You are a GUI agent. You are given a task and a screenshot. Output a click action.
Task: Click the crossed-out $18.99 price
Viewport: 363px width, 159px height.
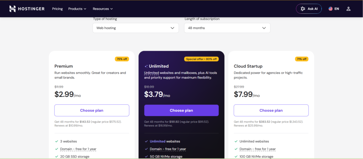[x=149, y=87]
